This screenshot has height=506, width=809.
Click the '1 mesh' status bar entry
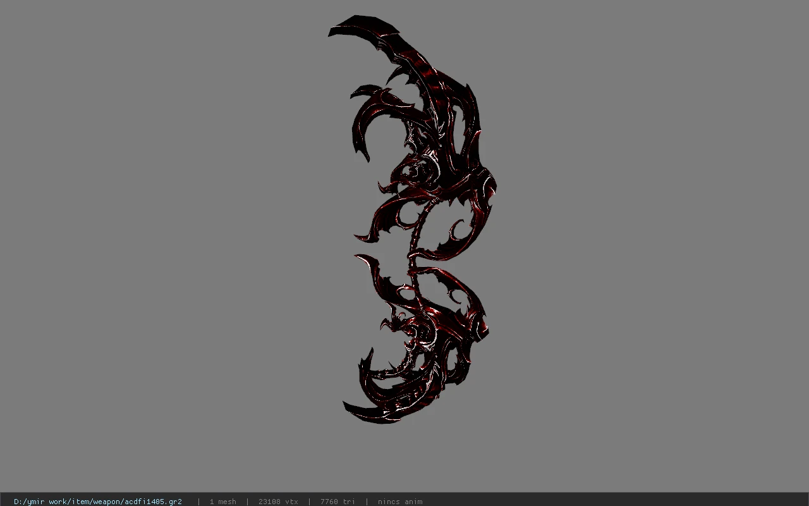(222, 502)
